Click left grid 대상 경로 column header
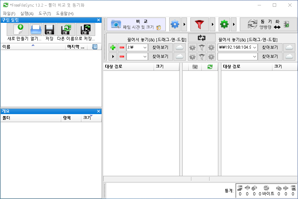The width and height of the screenshot is (298, 199). 128,67
